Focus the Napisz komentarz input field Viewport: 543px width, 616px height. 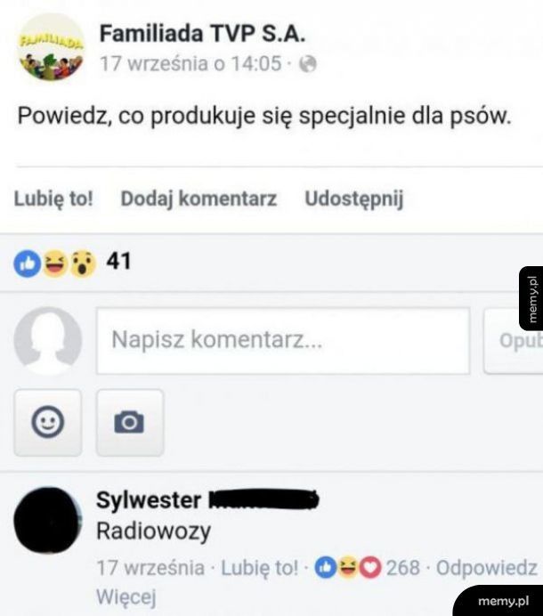pyautogui.click(x=283, y=341)
